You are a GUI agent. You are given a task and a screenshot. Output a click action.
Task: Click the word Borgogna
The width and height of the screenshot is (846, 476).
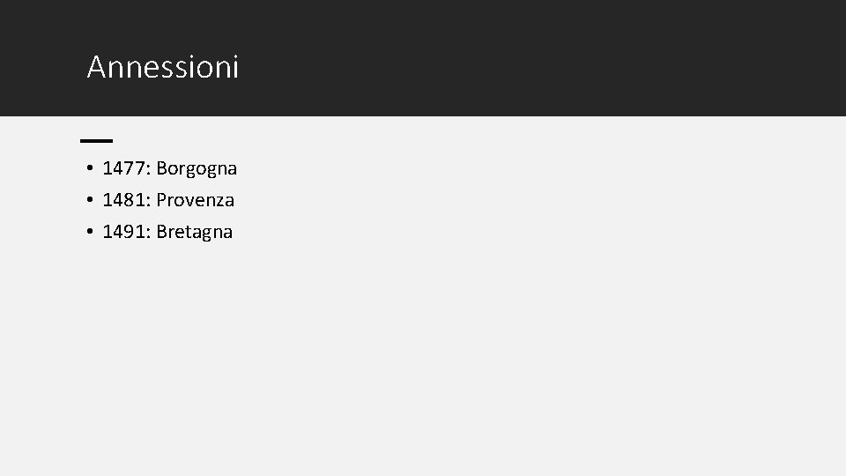point(197,168)
